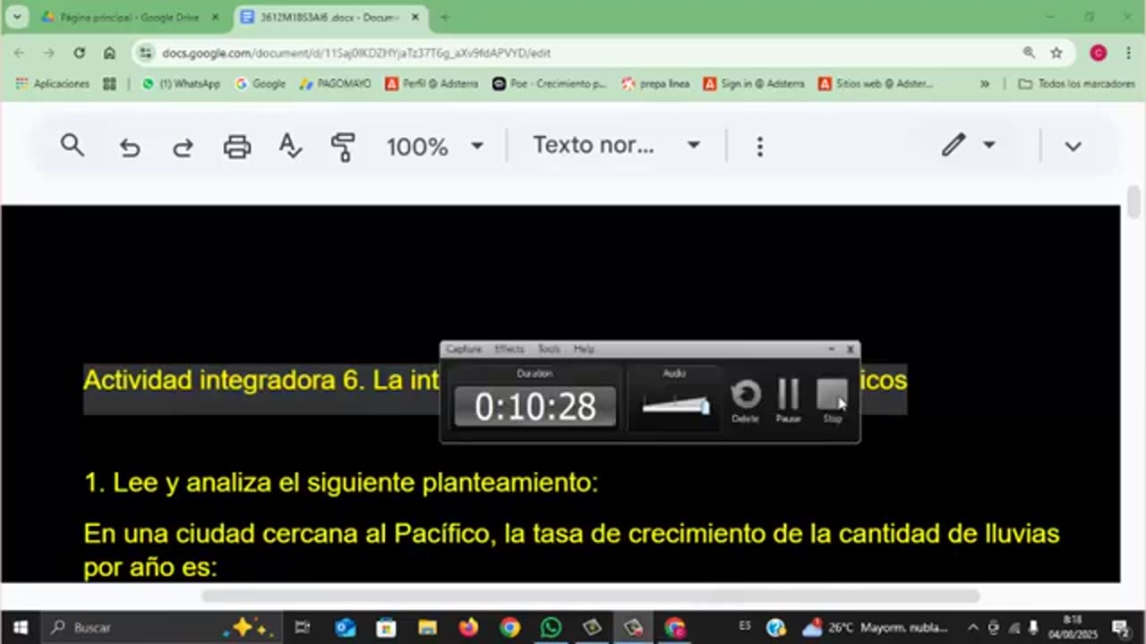Open the text style dropdown 'Texto nor...'
The width and height of the screenshot is (1146, 644).
click(x=616, y=146)
